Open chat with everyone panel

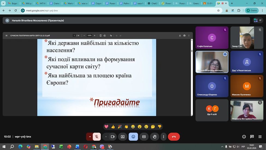point(252,137)
